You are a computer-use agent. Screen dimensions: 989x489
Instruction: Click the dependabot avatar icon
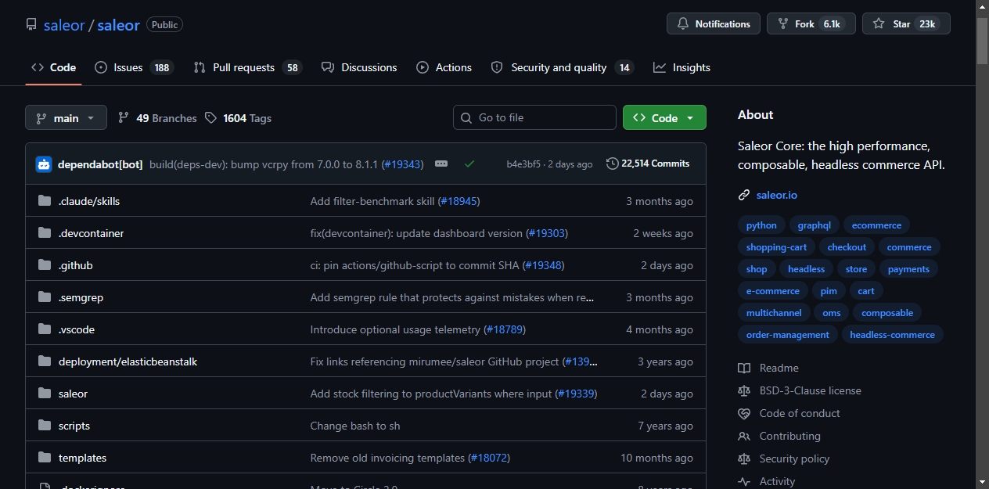[44, 164]
